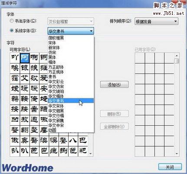Select highlighted 华文隶书 list entry
Screen dimensions: 187x174
(71, 100)
